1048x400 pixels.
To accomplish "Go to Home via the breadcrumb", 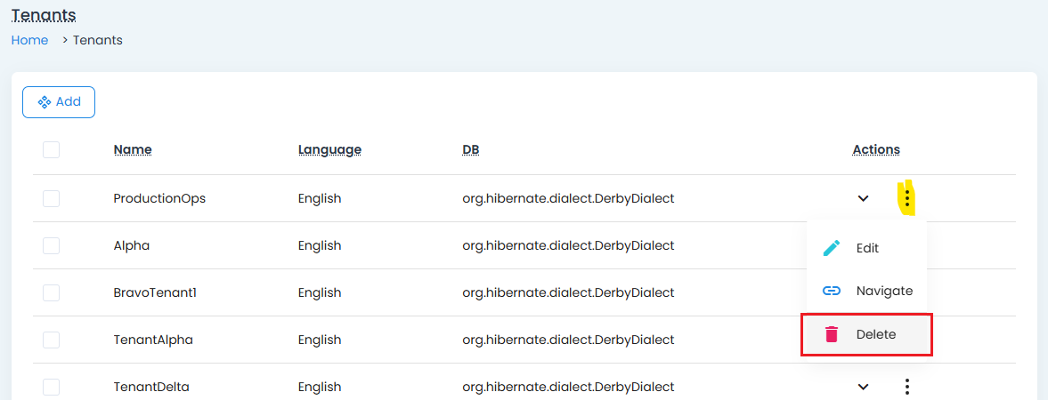I will click(x=29, y=40).
